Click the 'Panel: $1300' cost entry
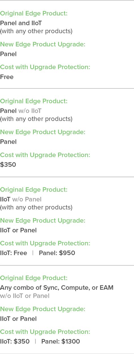 [61, 342]
